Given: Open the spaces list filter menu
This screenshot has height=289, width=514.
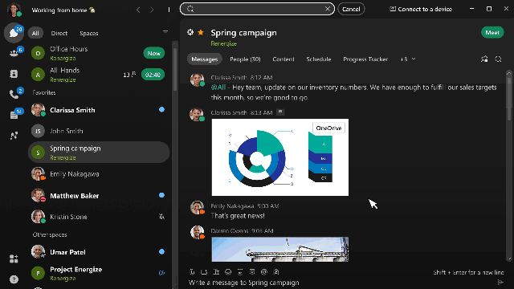Looking at the screenshot, I should coord(165,32).
